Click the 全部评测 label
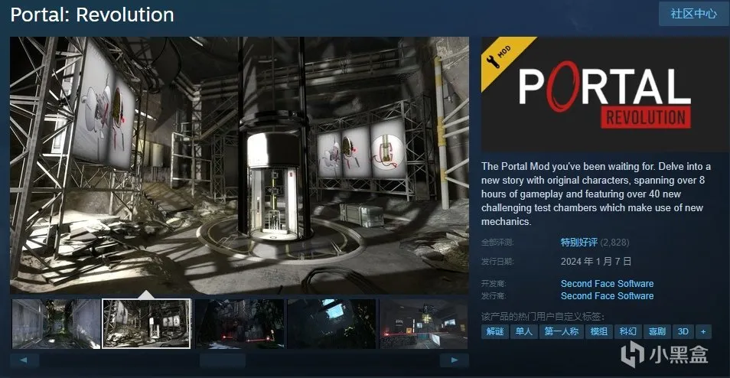 click(x=497, y=242)
